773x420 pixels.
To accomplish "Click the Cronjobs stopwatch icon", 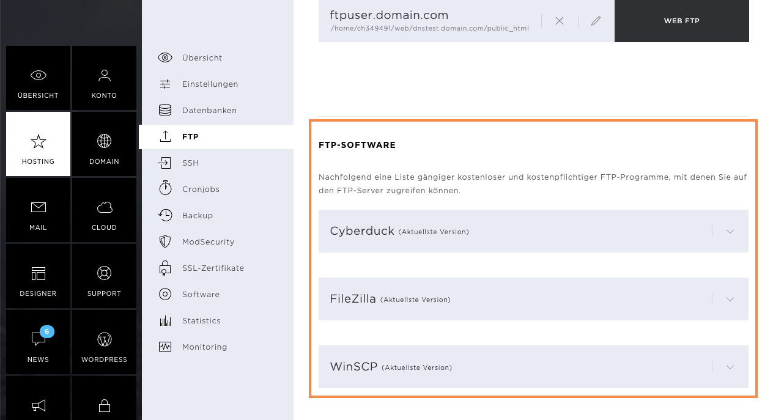I will click(x=165, y=188).
